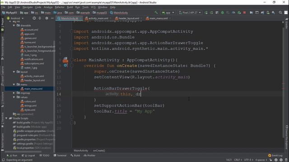The width and height of the screenshot is (289, 162).
Task: Click the 4 spaces indent status widget
Action: [x=261, y=160]
